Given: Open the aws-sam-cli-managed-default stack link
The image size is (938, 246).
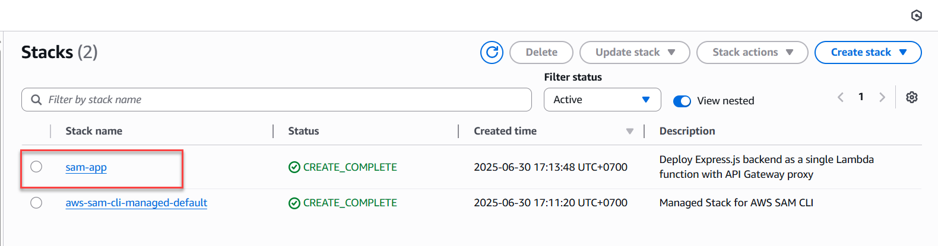Looking at the screenshot, I should click(136, 203).
